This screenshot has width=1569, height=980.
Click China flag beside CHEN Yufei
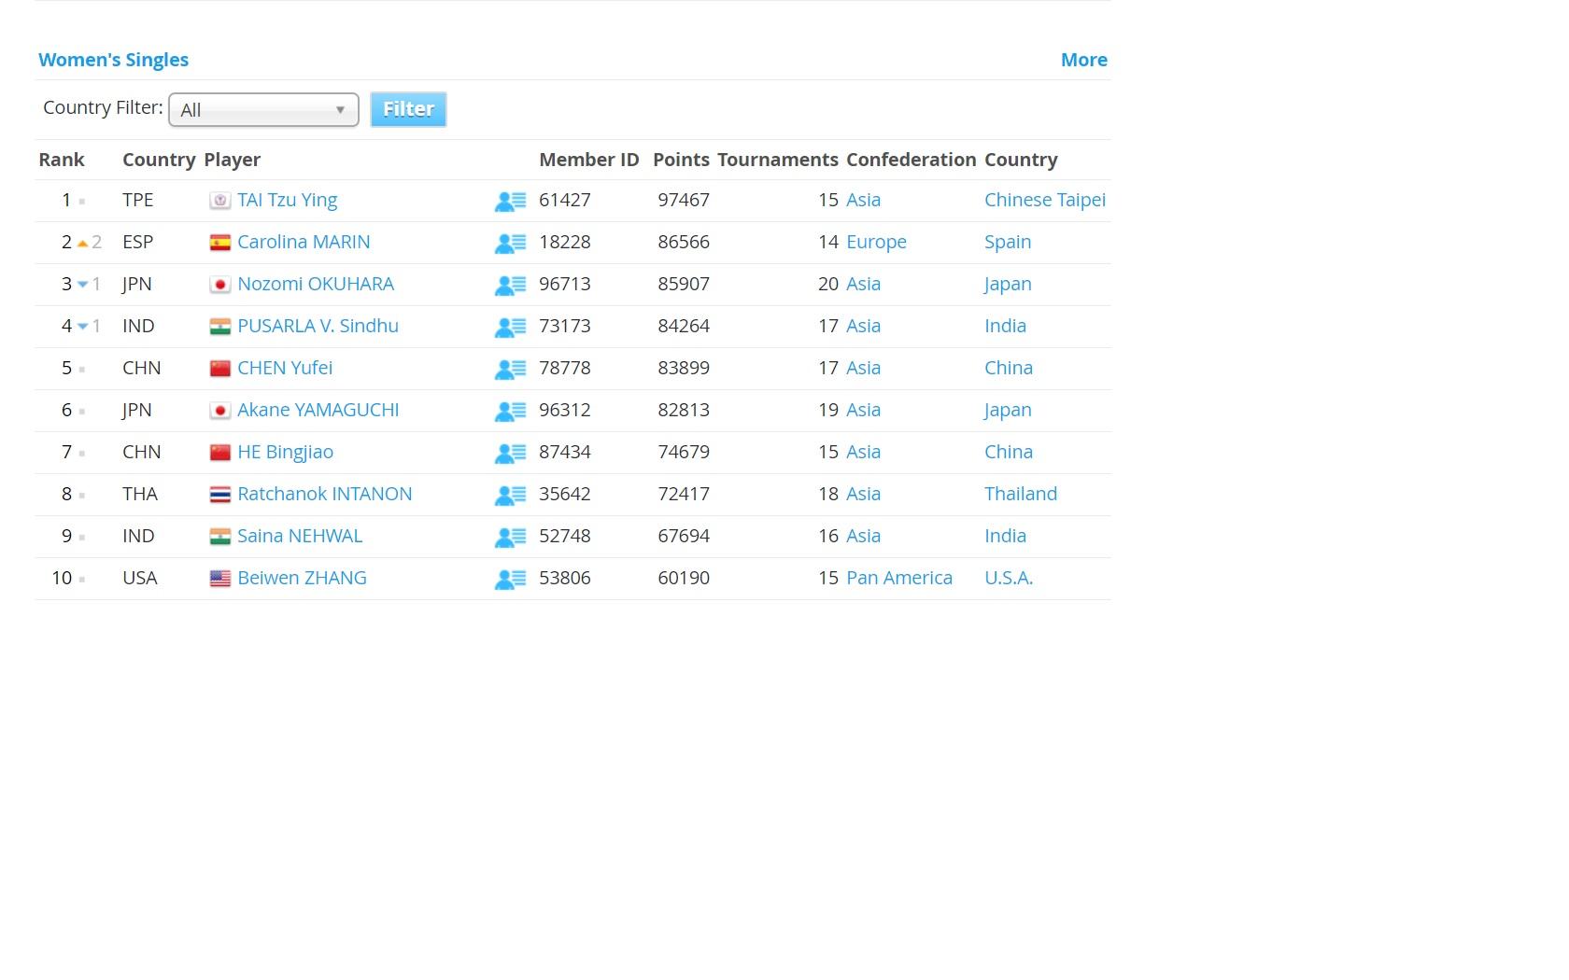(x=219, y=369)
